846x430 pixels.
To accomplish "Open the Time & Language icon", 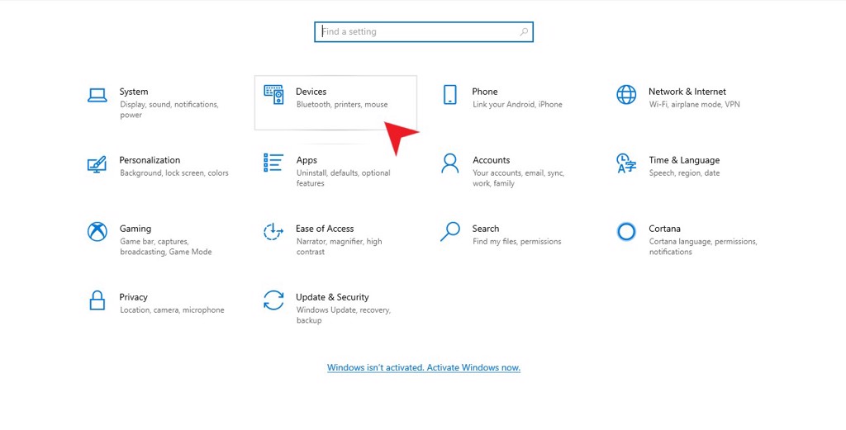I will point(626,163).
